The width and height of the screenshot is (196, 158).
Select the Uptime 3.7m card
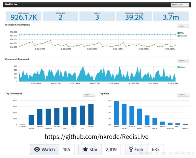click(171, 16)
